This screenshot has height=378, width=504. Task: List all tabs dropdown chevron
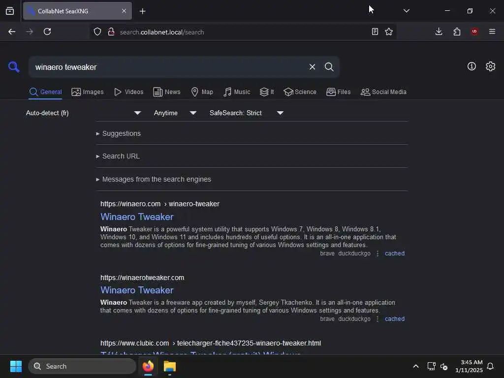(x=406, y=11)
